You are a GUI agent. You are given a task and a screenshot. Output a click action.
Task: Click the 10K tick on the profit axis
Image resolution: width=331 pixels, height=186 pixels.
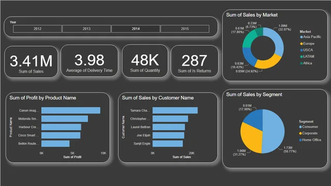pyautogui.click(x=103, y=153)
